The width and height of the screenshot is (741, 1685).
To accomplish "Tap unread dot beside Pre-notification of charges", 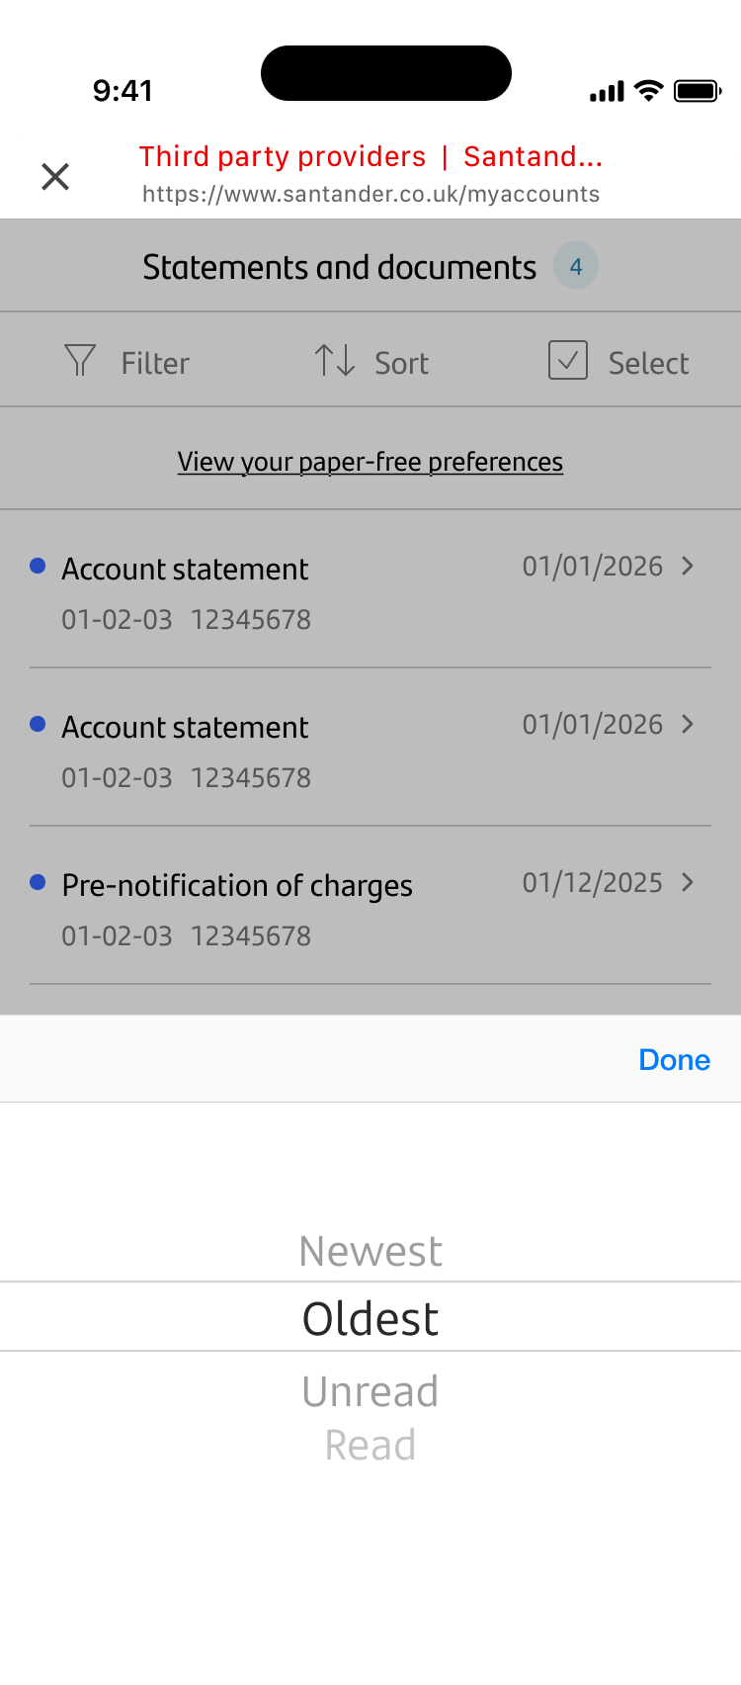I will pyautogui.click(x=38, y=883).
